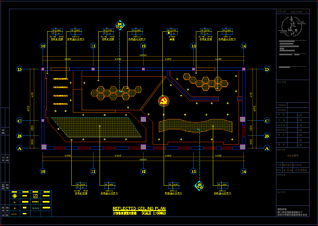
Task: Select axis bubble B right of plan
Action: (x=267, y=136)
